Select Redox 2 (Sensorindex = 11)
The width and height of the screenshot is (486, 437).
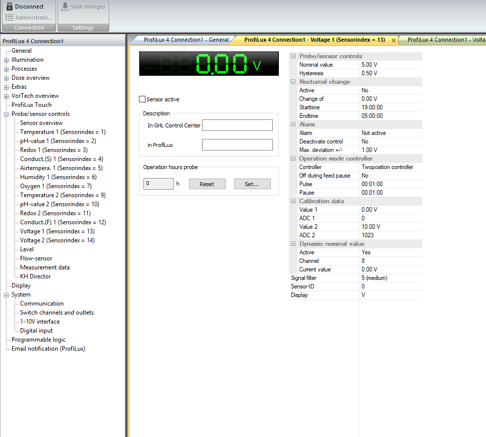pos(56,213)
